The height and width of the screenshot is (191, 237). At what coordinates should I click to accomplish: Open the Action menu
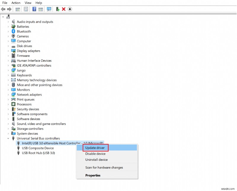16,3
